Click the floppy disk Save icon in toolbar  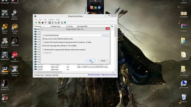point(50,23)
